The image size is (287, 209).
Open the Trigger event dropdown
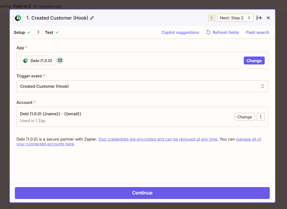pyautogui.click(x=142, y=86)
